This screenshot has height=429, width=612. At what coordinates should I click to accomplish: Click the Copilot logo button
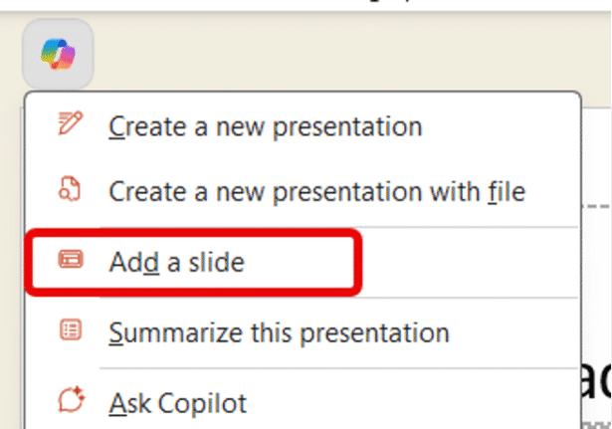pyautogui.click(x=57, y=54)
